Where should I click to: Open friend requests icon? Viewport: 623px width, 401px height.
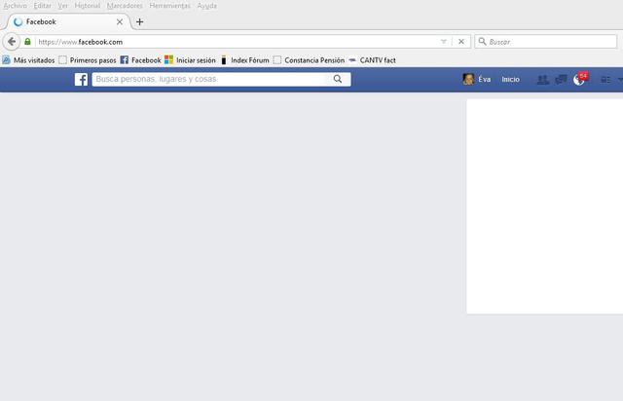point(543,80)
